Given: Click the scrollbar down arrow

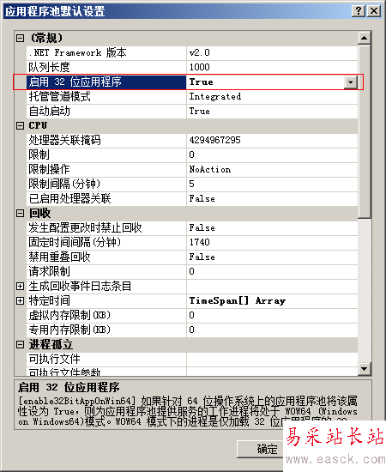Looking at the screenshot, I should click(x=365, y=368).
